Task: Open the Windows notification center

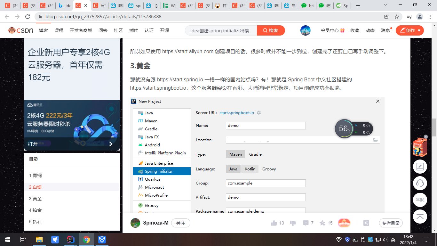Action: coord(426,240)
